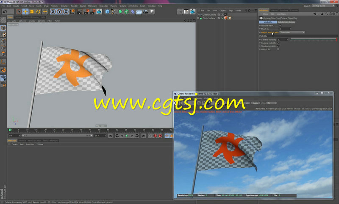
Task: Click the magnet Snap icon in left palette
Action: pos(3,70)
